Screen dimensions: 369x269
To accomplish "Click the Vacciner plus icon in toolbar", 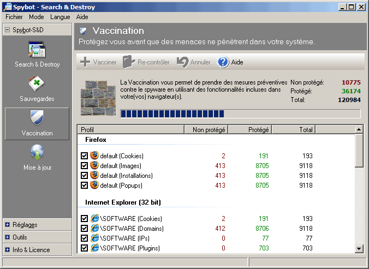I will click(x=85, y=62).
